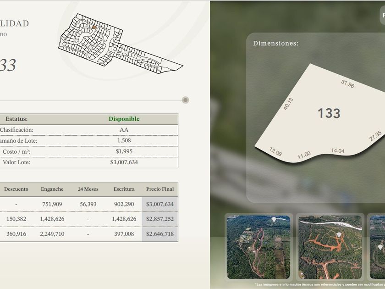
Task: Click the side dimension '27.35'
Action: (x=375, y=136)
